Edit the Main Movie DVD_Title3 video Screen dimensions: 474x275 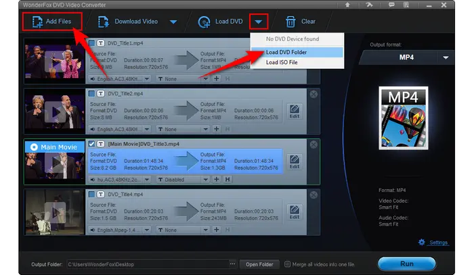(x=295, y=162)
